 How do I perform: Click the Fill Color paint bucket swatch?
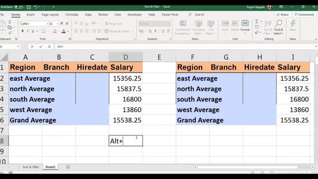pyautogui.click(x=55, y=31)
